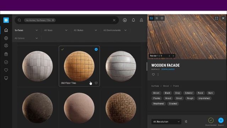Select the Old Floor Tiles sphere thumbnail
Viewport: 227px width, 128px height.
click(79, 66)
